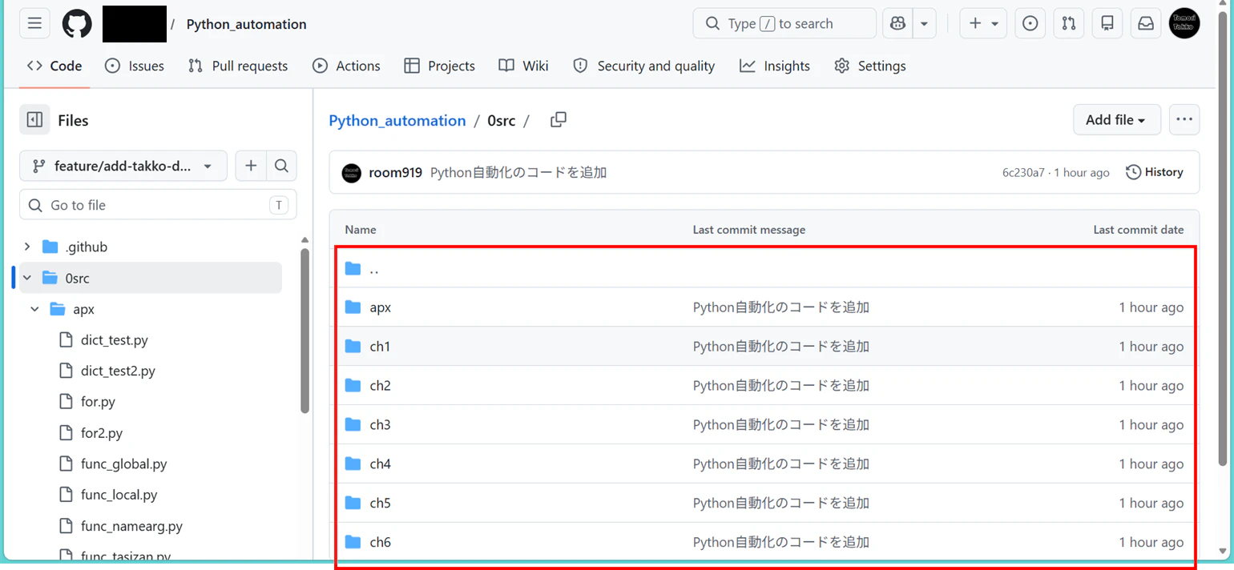Open the ch5 folder
The height and width of the screenshot is (570, 1234).
pyautogui.click(x=381, y=504)
